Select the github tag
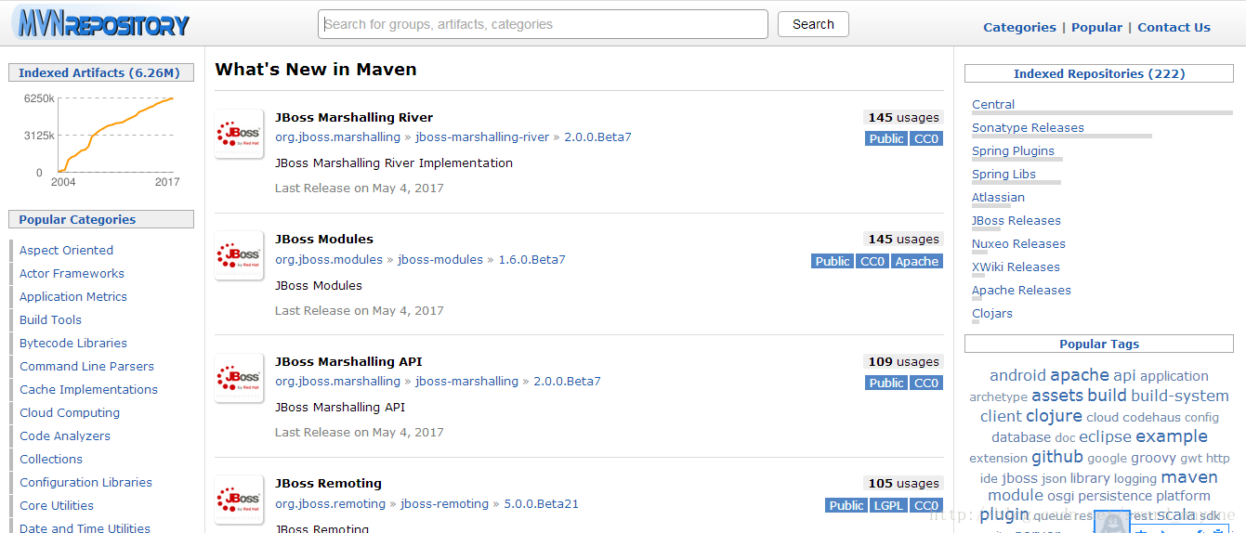This screenshot has width=1246, height=533. point(1057,457)
